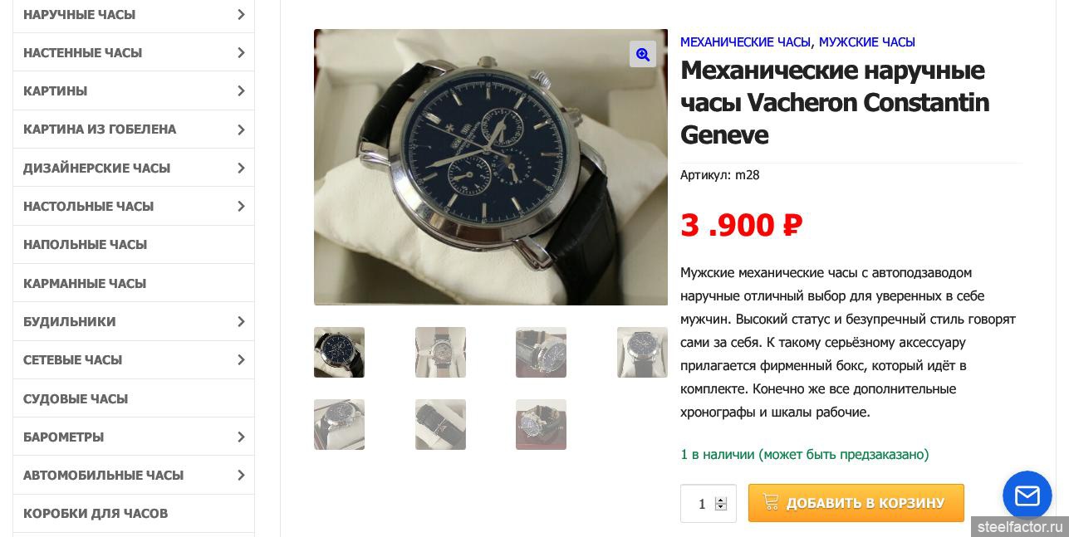Screen dimensions: 1069x537
Task: View the second product thumbnail
Action: [x=440, y=352]
